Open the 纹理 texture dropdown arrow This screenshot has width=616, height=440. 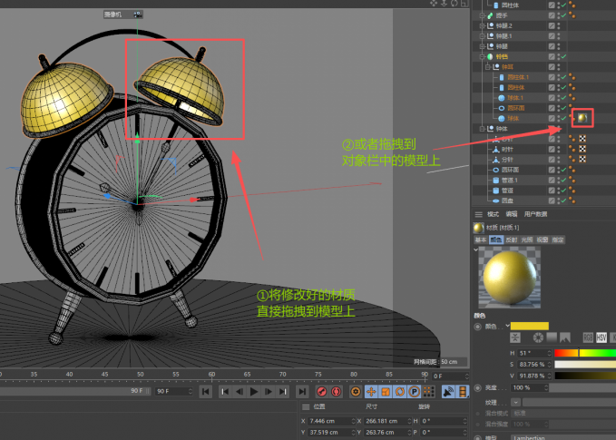(x=516, y=401)
